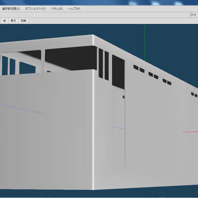The image size is (198, 198).
Task: Click the toolbar button right of 表示
Action: [24, 21]
